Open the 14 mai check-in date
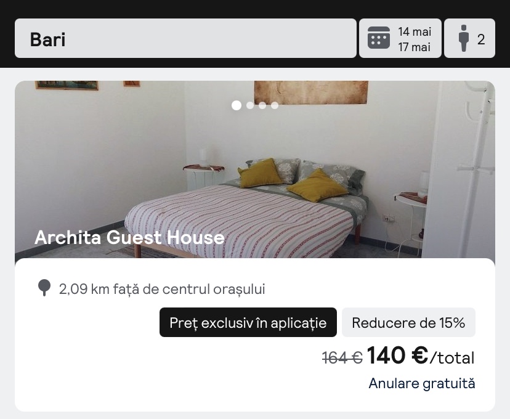This screenshot has width=510, height=419. coord(415,31)
